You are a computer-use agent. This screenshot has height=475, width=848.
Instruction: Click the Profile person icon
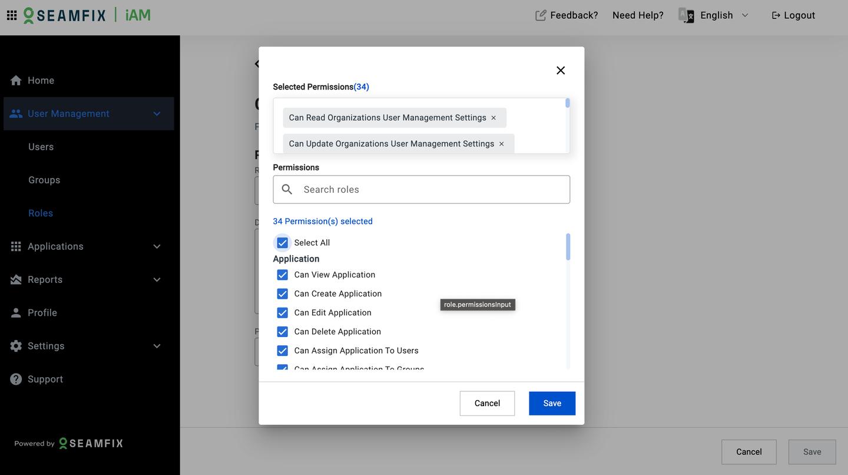[x=16, y=313]
